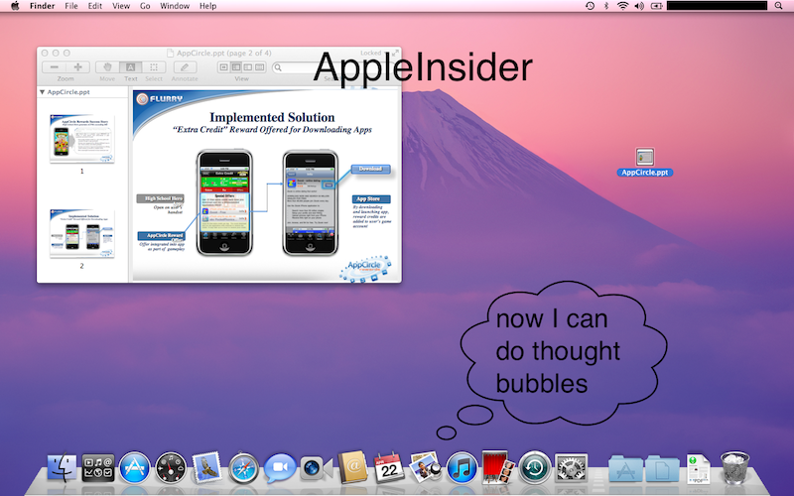Open the Annotate pencil tool

tap(185, 67)
